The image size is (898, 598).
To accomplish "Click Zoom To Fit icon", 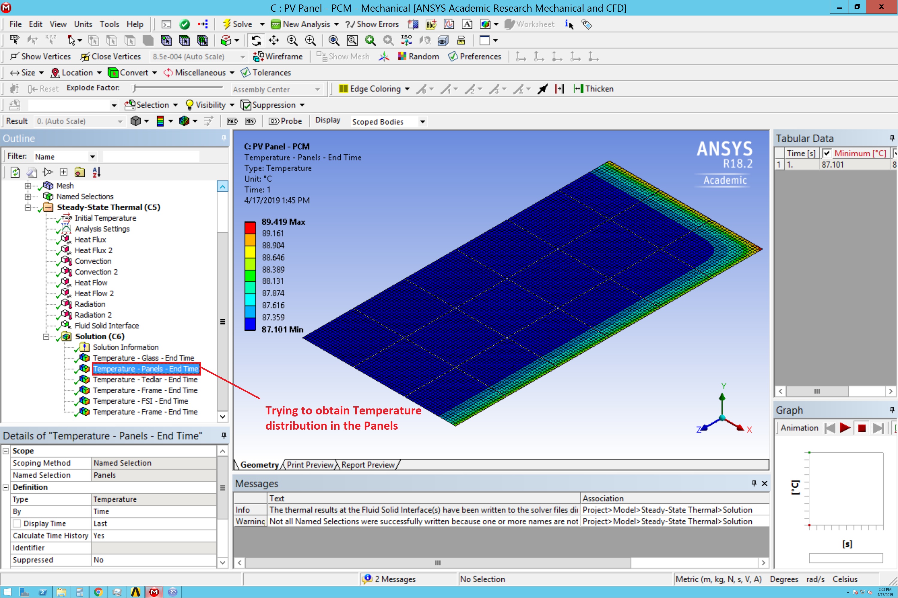I will pos(334,40).
